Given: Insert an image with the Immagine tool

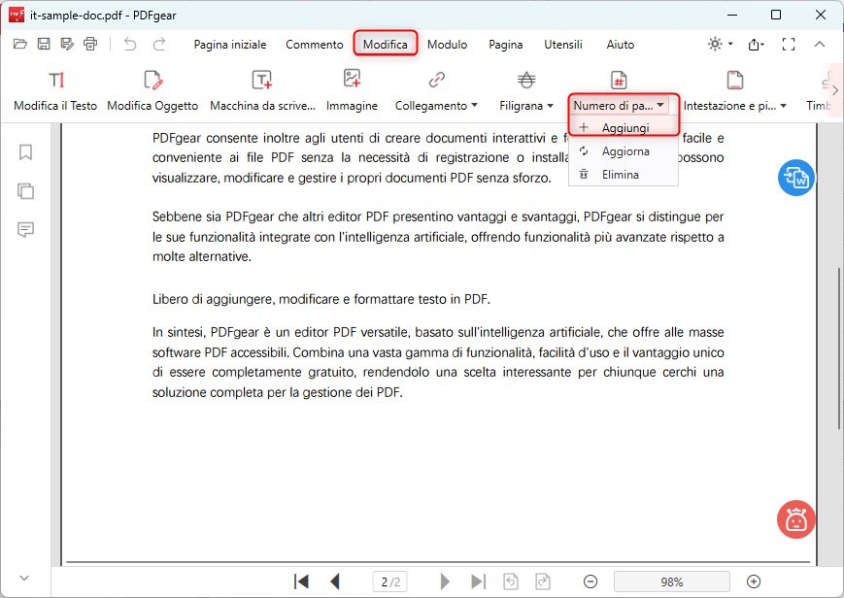Looking at the screenshot, I should [x=352, y=87].
